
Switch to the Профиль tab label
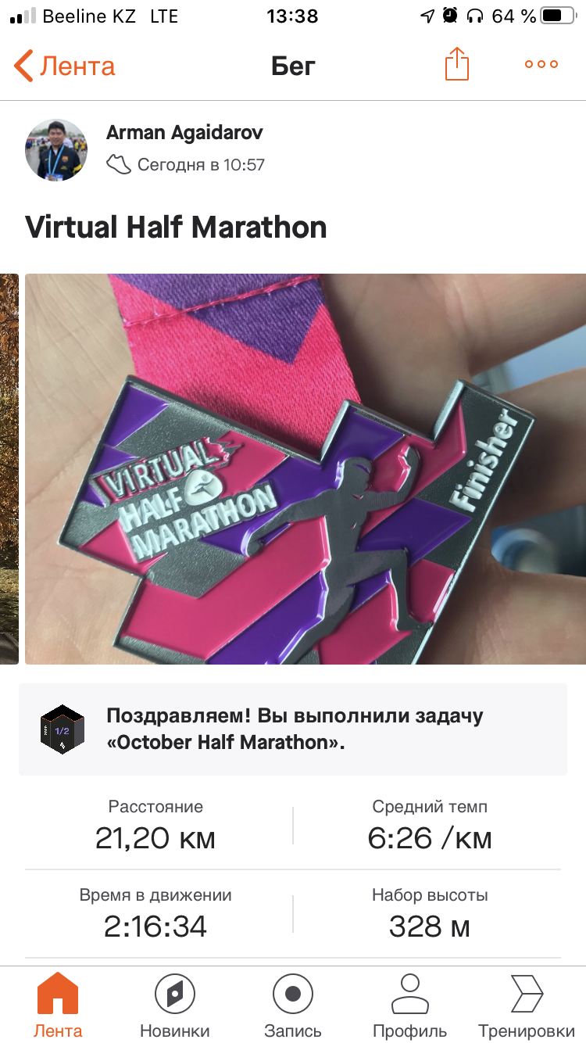tap(410, 1030)
